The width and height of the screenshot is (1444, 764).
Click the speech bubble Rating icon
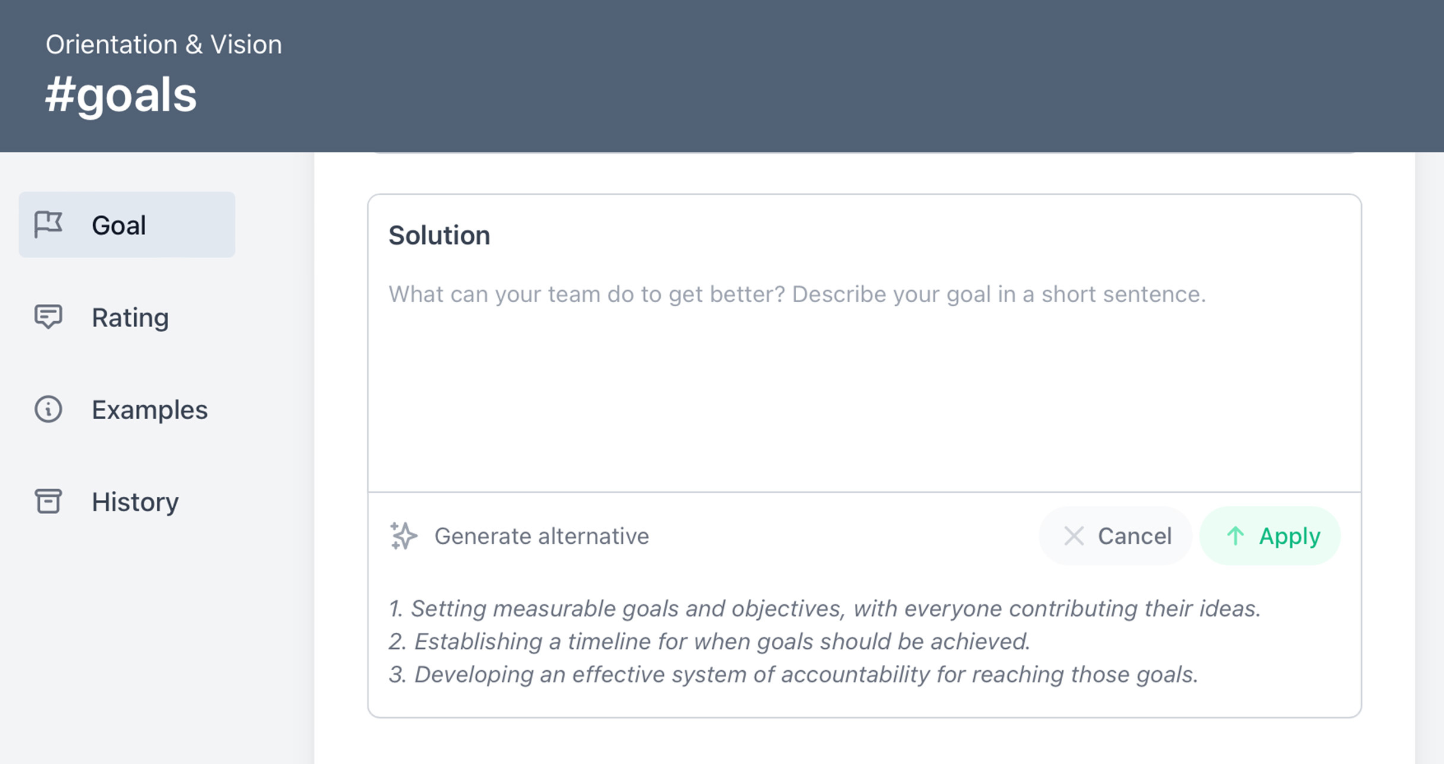(x=48, y=316)
